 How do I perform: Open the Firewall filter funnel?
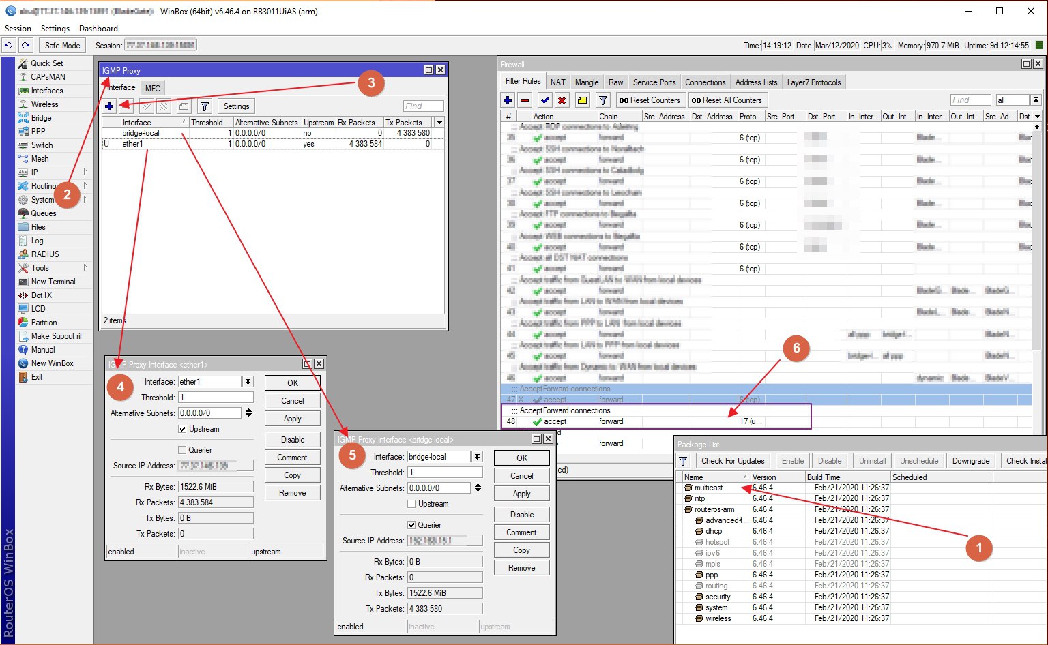pyautogui.click(x=603, y=100)
